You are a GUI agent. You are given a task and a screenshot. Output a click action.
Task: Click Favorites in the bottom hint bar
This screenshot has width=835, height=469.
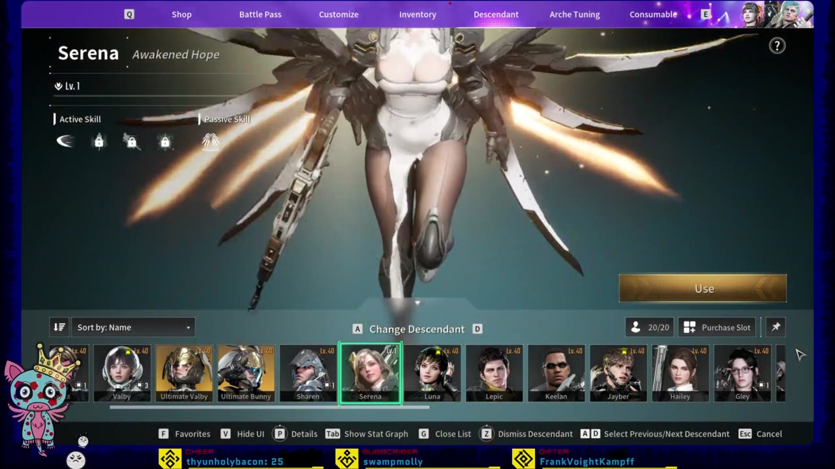(x=192, y=434)
